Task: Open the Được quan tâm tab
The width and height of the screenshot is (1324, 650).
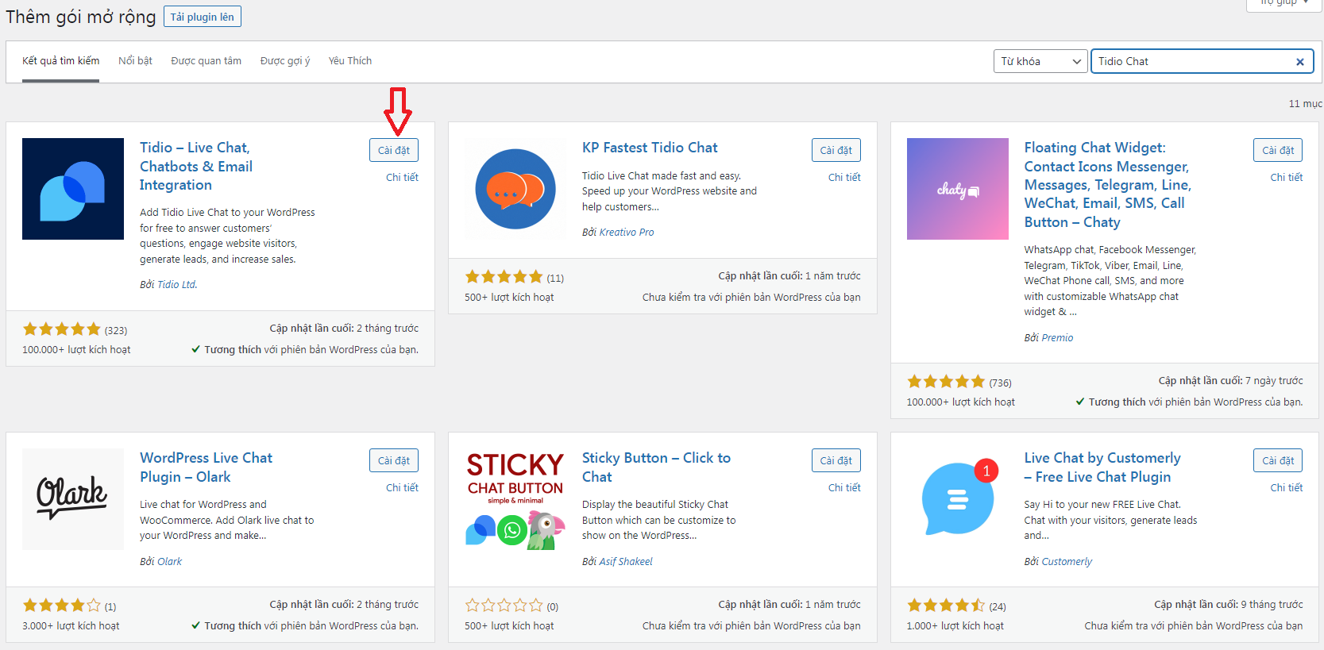Action: [206, 61]
